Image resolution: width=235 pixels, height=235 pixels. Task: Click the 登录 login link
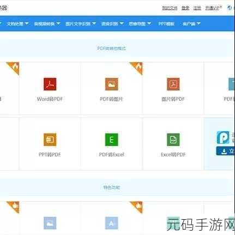point(185,8)
